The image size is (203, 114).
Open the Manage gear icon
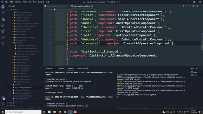point(3,104)
